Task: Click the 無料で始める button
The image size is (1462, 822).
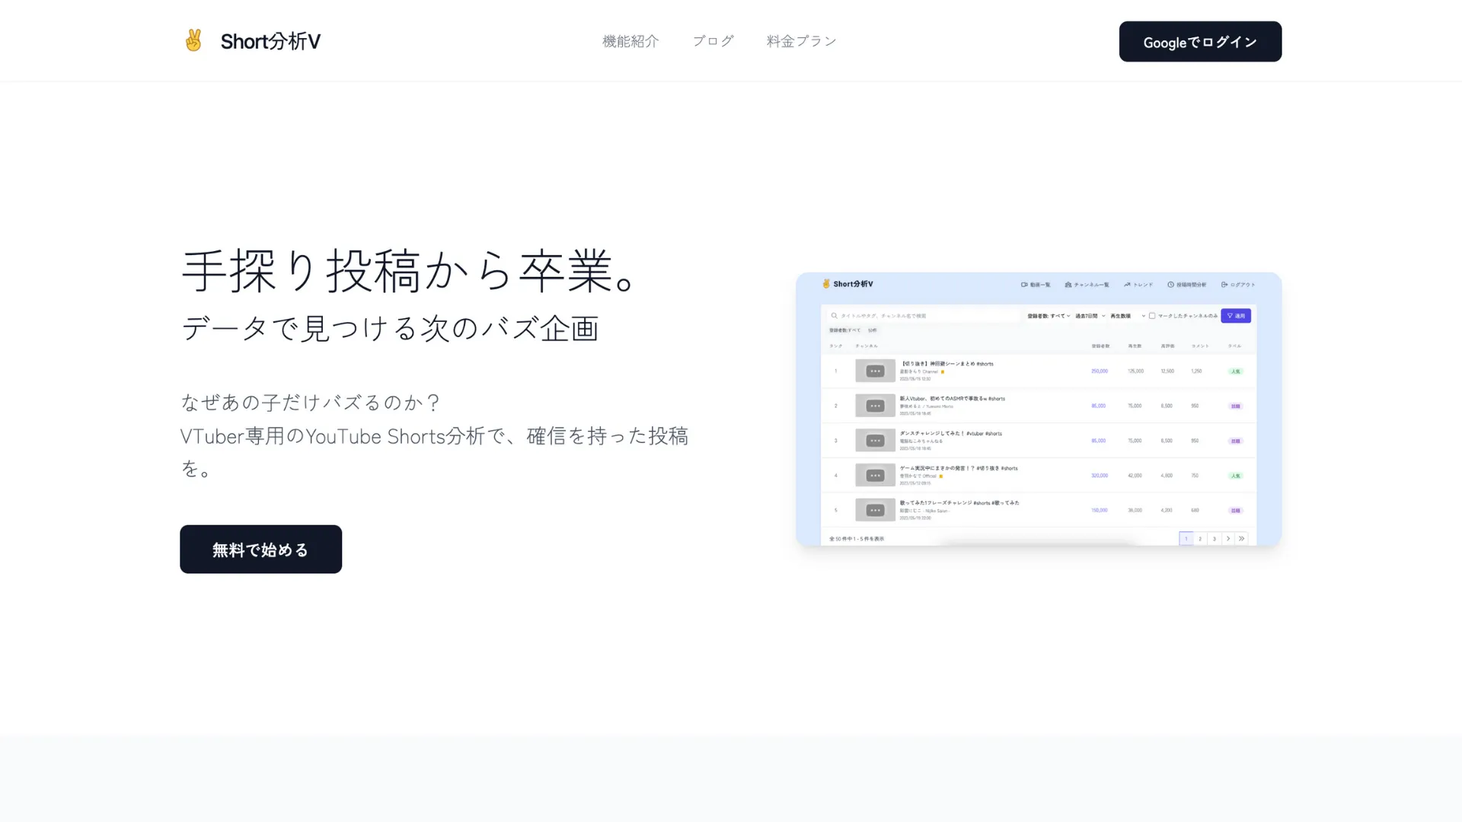Action: [x=260, y=549]
